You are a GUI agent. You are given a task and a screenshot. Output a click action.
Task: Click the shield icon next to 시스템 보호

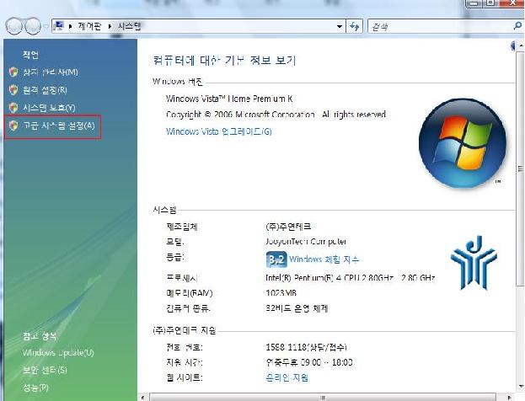coord(13,108)
